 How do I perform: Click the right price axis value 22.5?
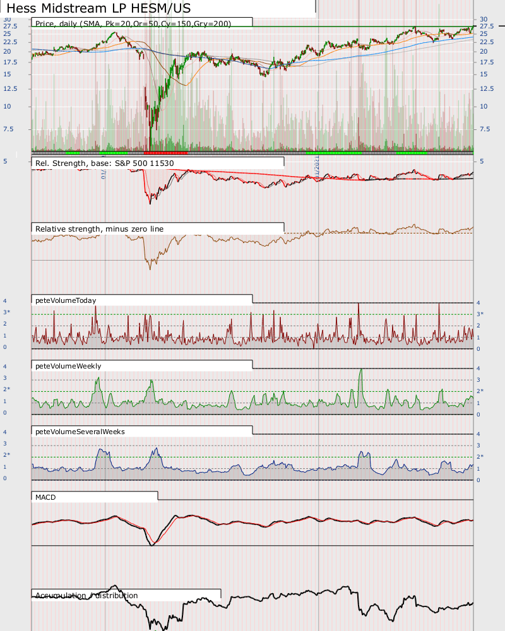(x=487, y=42)
